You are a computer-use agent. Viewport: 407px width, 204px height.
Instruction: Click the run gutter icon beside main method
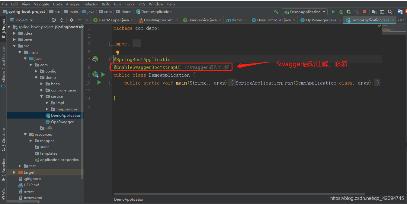pos(99,83)
